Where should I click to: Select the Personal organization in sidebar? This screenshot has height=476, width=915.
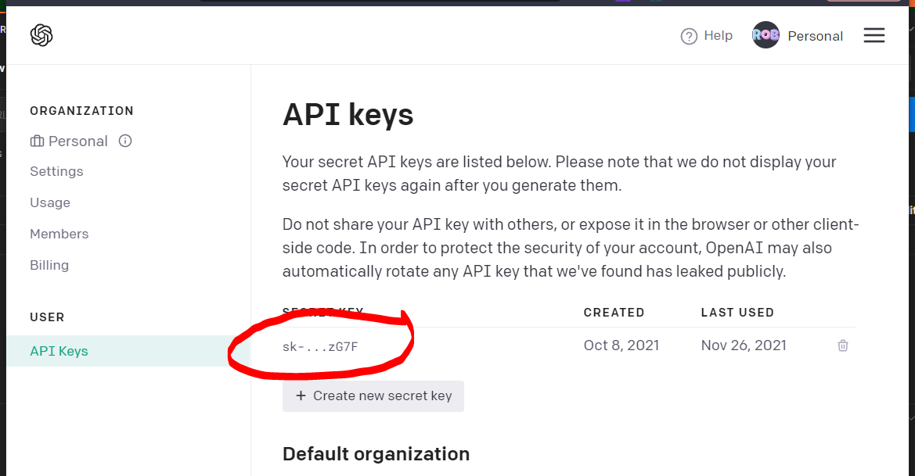[78, 141]
